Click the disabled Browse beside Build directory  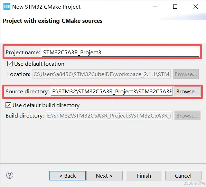[187, 115]
